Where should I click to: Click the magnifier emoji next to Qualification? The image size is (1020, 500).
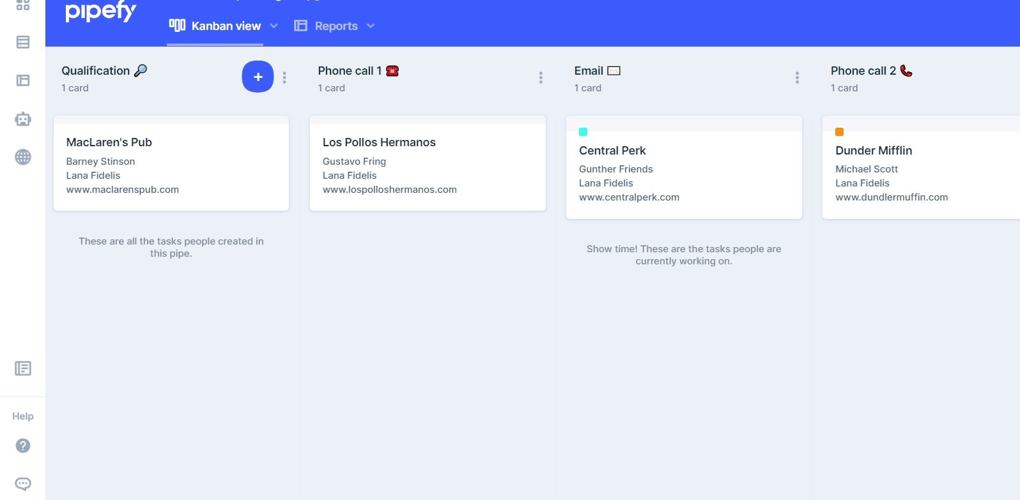coord(141,70)
